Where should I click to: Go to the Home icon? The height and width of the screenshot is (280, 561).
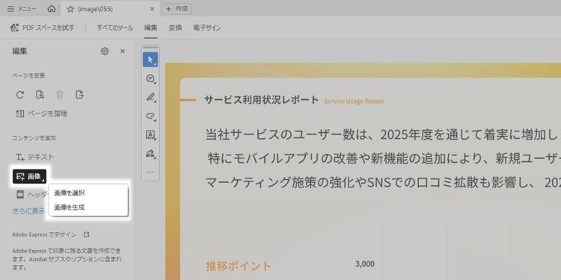52,9
